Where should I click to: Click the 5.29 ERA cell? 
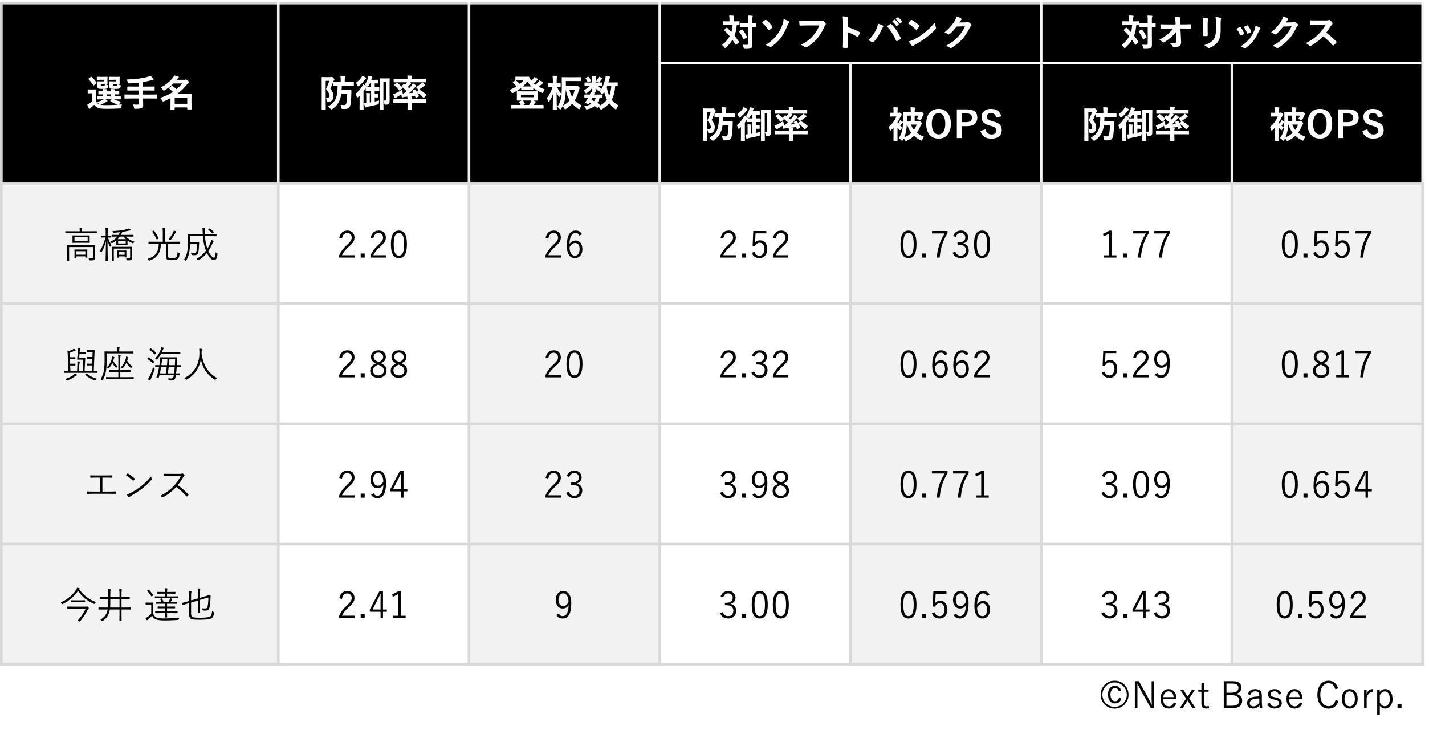(1136, 364)
